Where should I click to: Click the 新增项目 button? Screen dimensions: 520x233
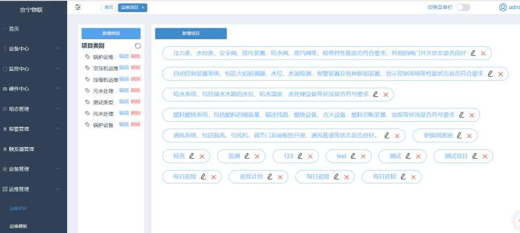[x=191, y=33]
